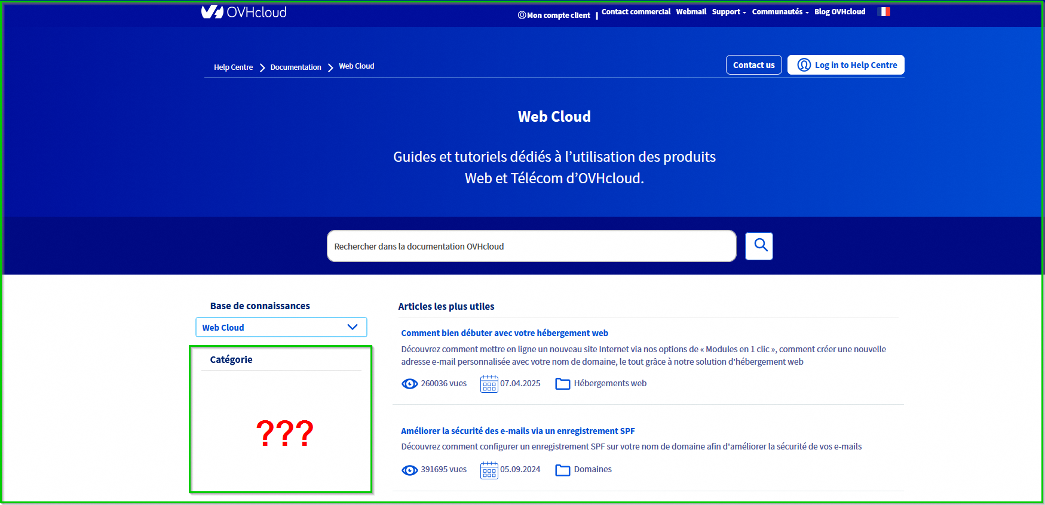Focus the documentation search input field

point(531,246)
